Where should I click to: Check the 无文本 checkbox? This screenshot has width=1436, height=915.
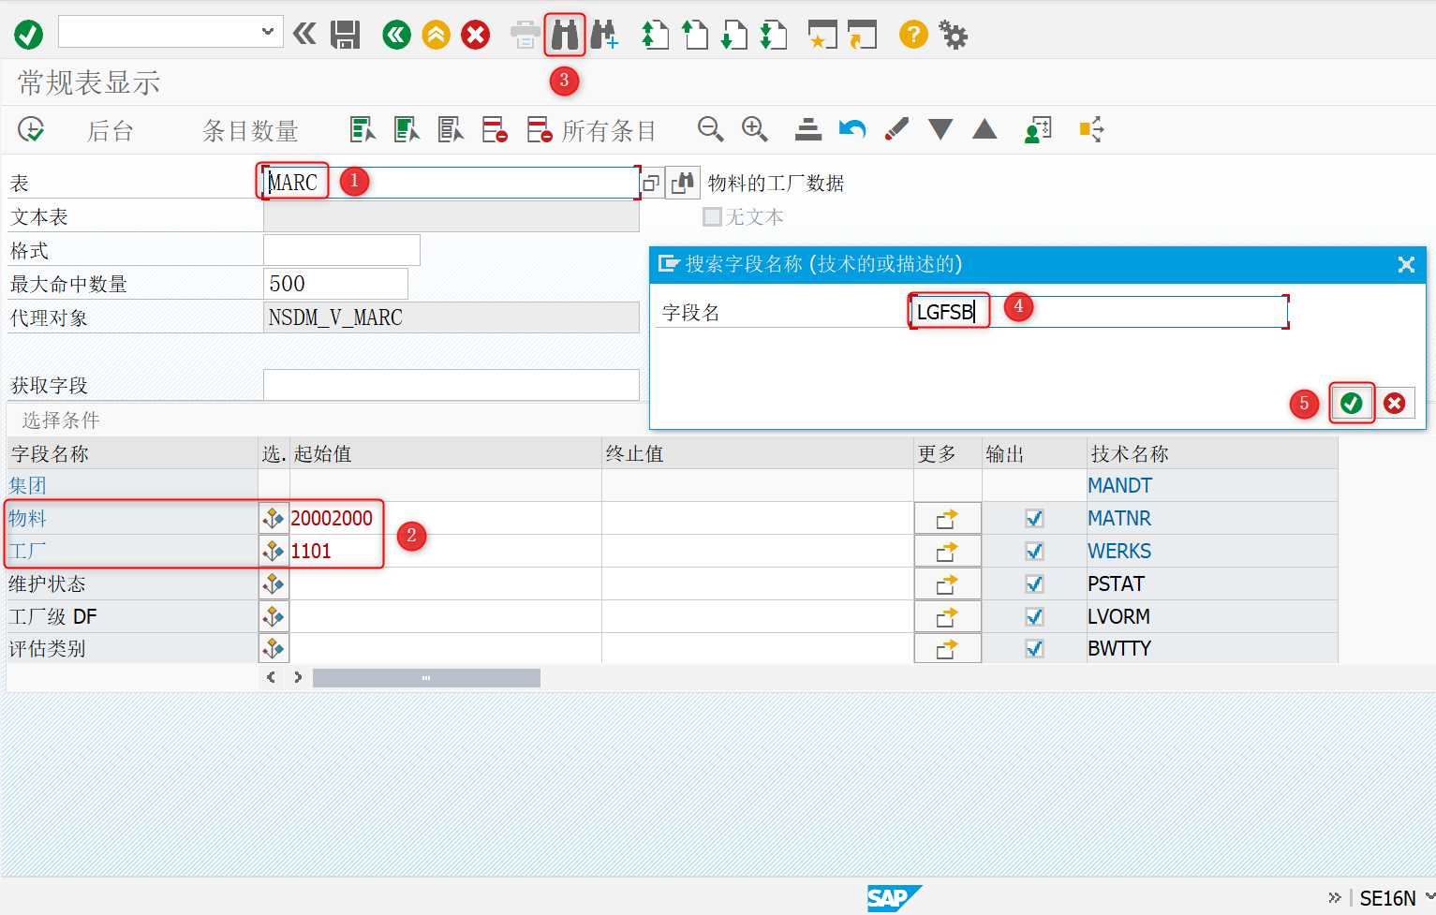click(712, 216)
